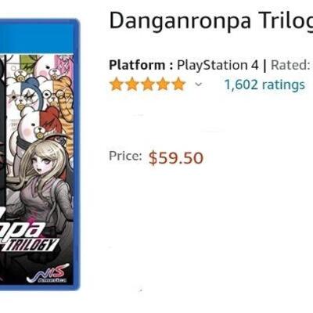This screenshot has height=313, width=313.
Task: Click the fifth gold rating star
Action: coord(178,85)
